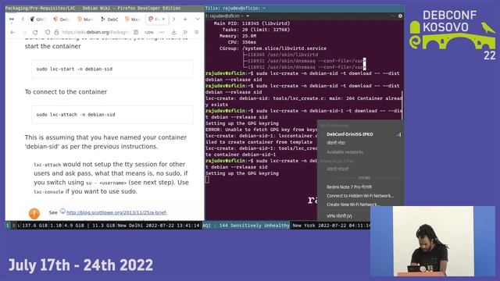Click AQI 144 Sensitively Unhealthy status
Screen dimensions: 500x281
[246, 226]
